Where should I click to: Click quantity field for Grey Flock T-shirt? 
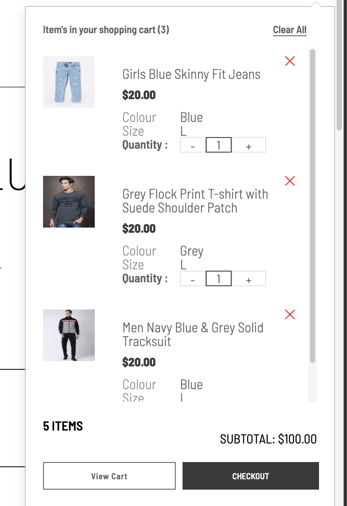pyautogui.click(x=219, y=279)
